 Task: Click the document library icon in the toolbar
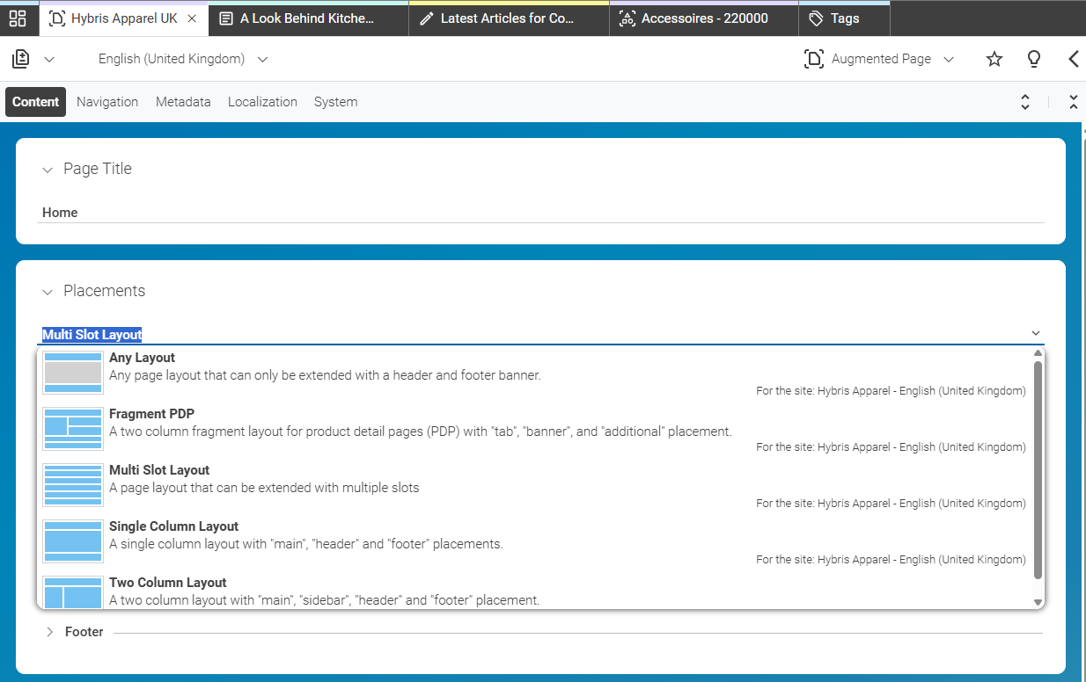21,59
